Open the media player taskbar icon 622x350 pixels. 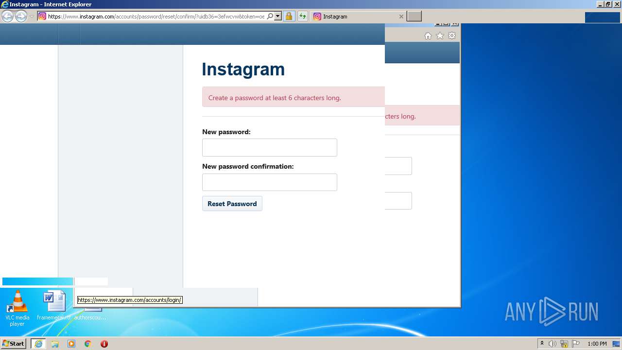(x=71, y=344)
